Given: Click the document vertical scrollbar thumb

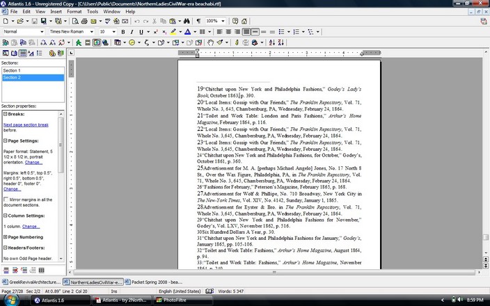Looking at the screenshot, I should click(486, 237).
